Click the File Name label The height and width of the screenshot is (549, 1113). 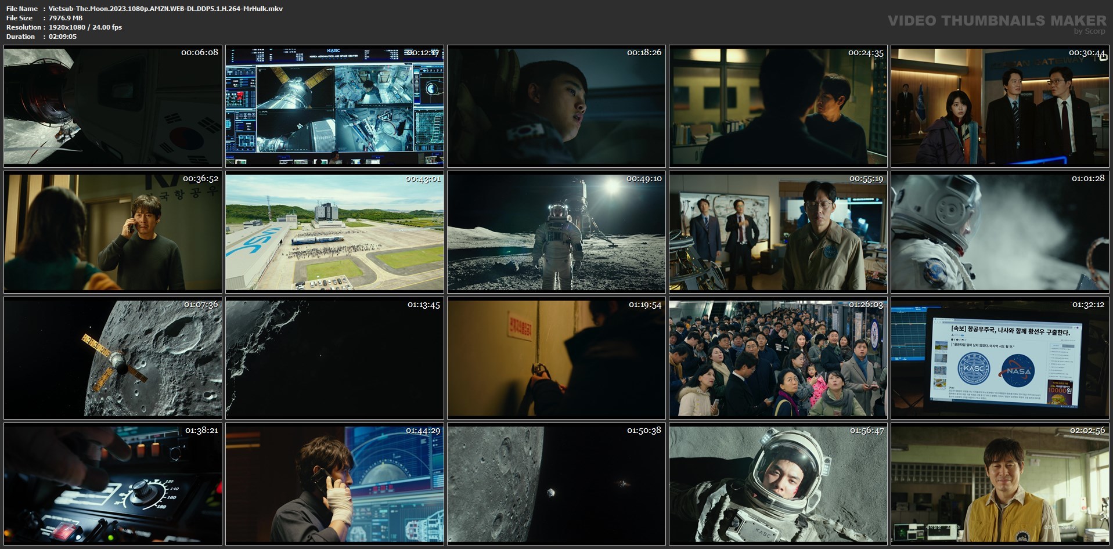tap(22, 9)
